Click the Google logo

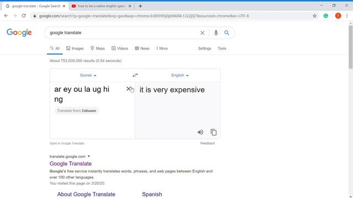point(19,32)
